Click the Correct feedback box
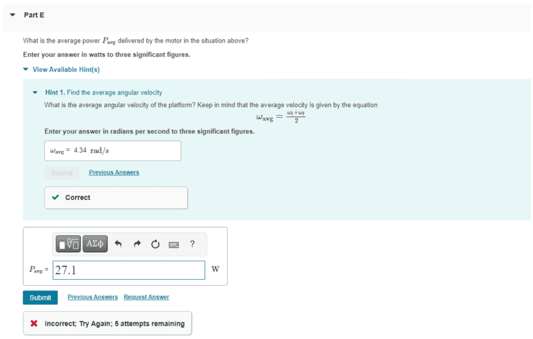 coord(116,197)
